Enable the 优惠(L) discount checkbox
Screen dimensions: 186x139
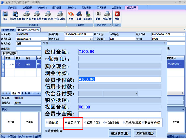(x=46, y=59)
